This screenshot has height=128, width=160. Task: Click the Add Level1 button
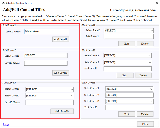[61, 39]
